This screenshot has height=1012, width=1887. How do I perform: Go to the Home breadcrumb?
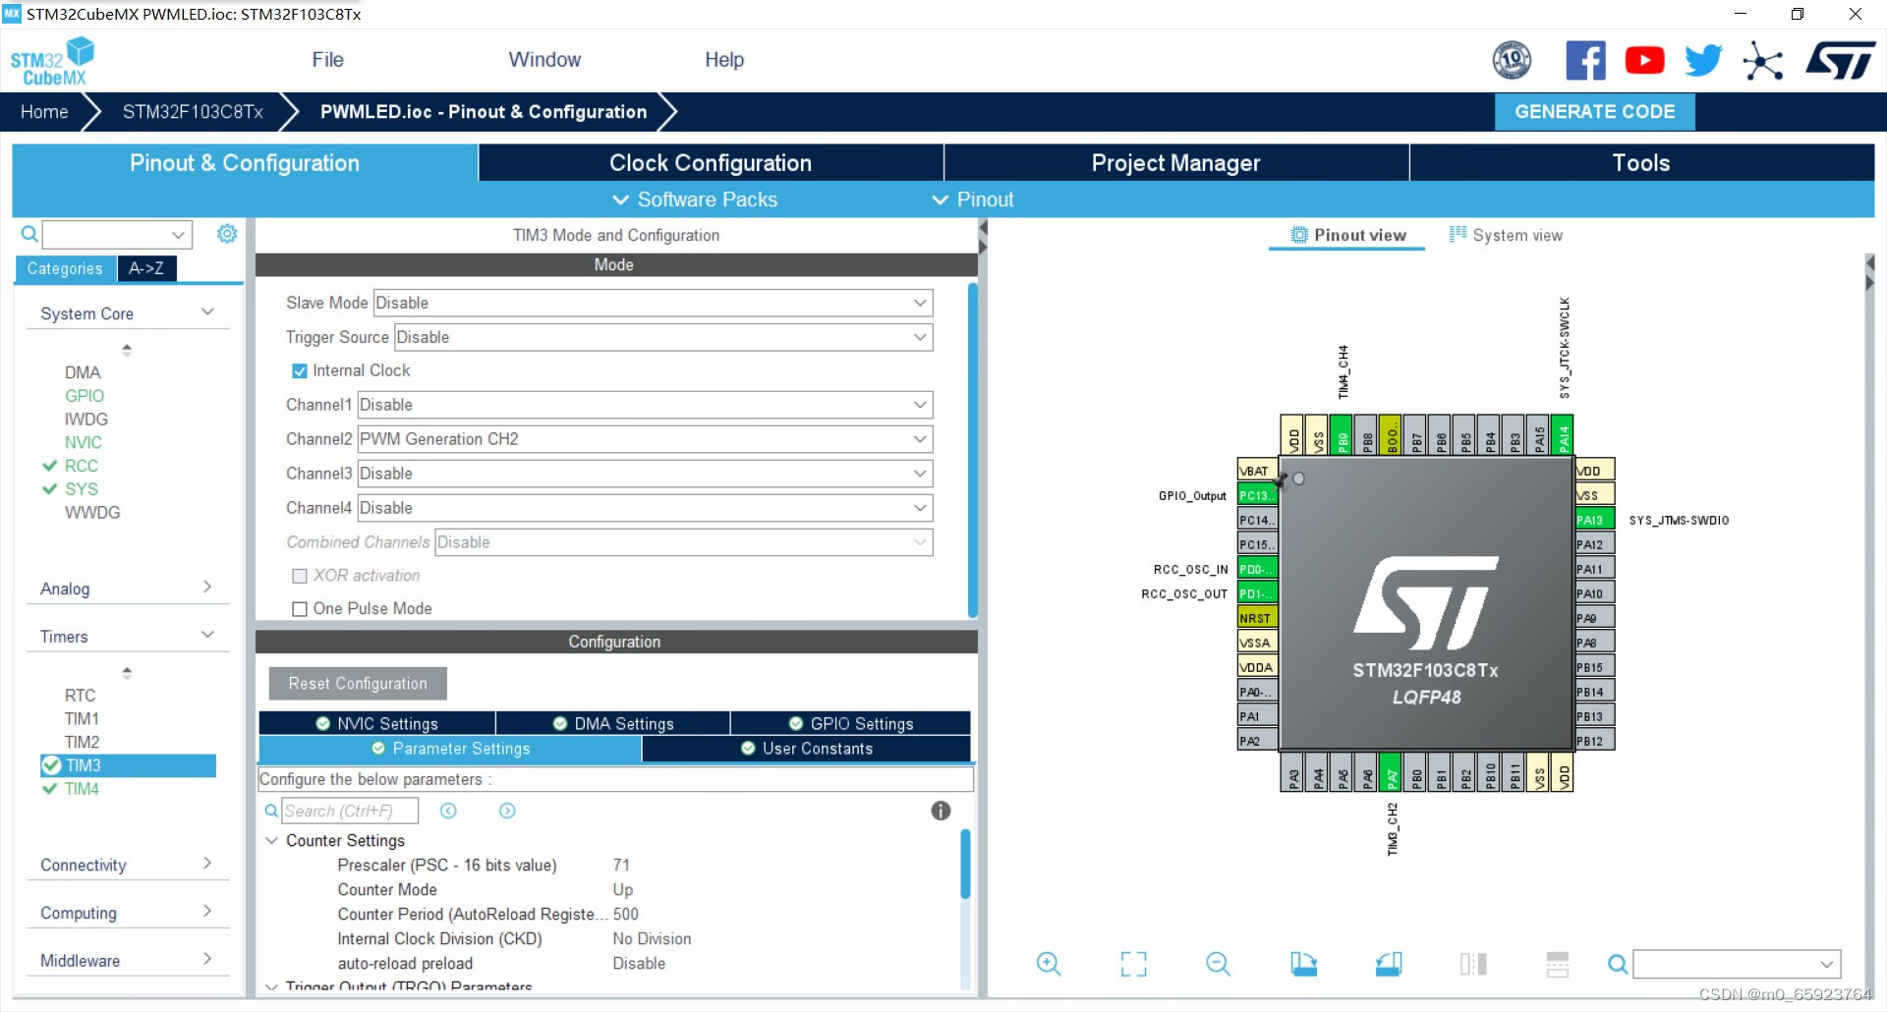coord(44,112)
